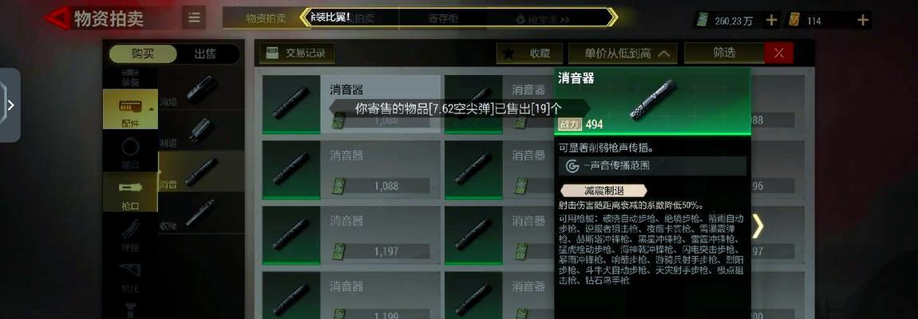Add cash with the plus beside 260.23万

pos(772,21)
